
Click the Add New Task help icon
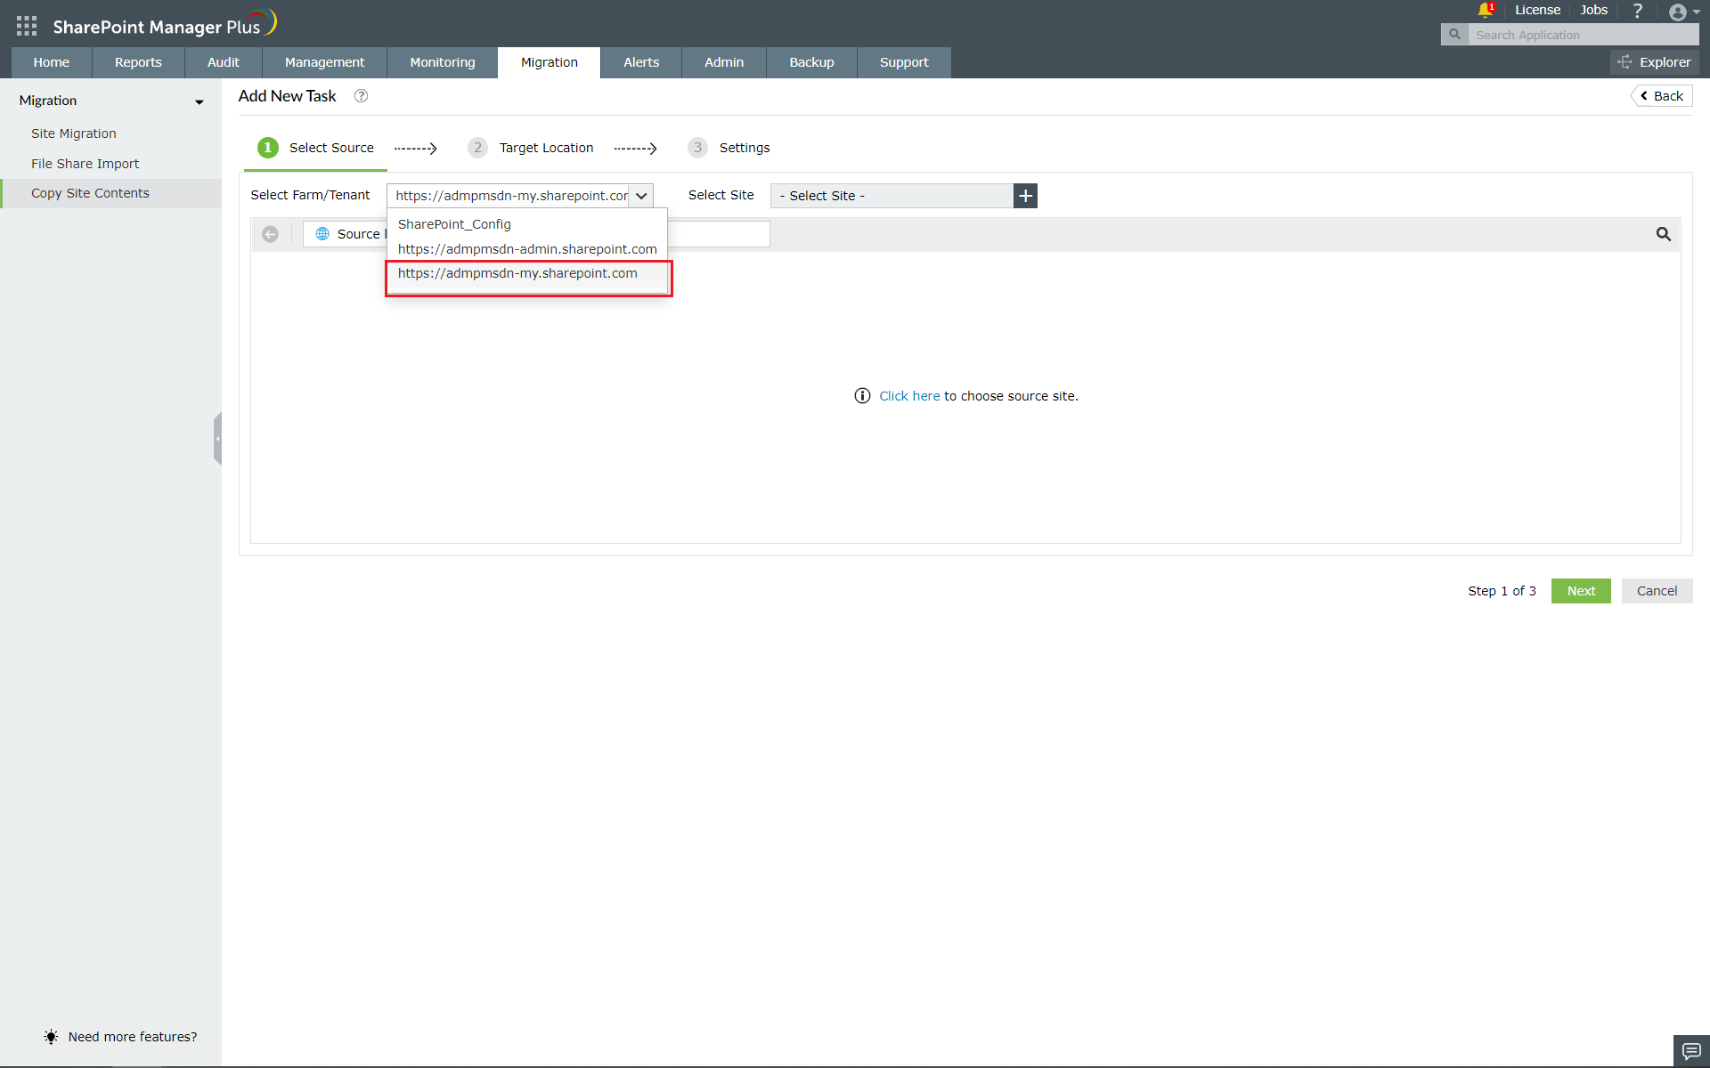pyautogui.click(x=361, y=96)
